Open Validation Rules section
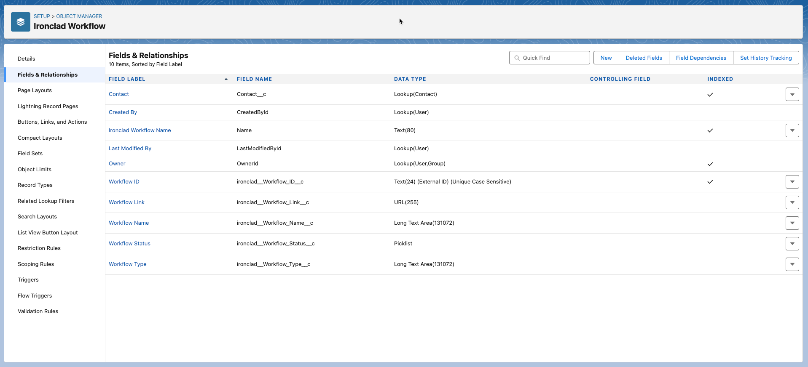The width and height of the screenshot is (808, 367). coord(38,311)
